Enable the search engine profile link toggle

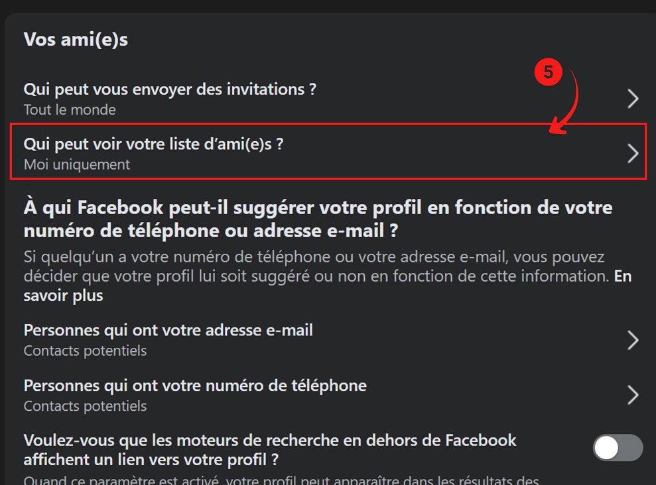(x=618, y=449)
